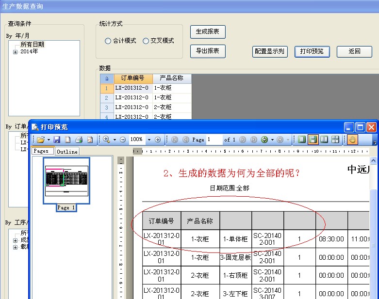Switch to the Outline tab

67,152
